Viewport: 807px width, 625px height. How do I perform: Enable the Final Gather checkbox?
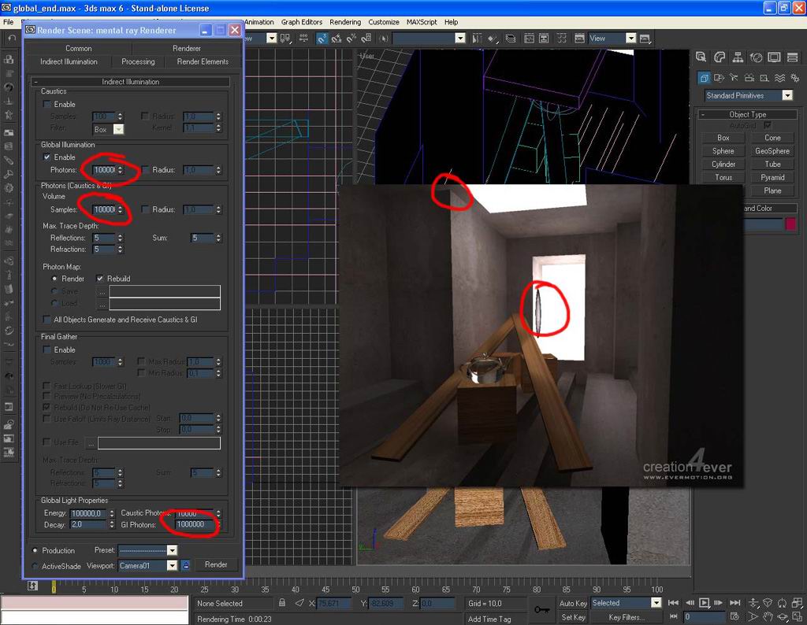coord(47,349)
